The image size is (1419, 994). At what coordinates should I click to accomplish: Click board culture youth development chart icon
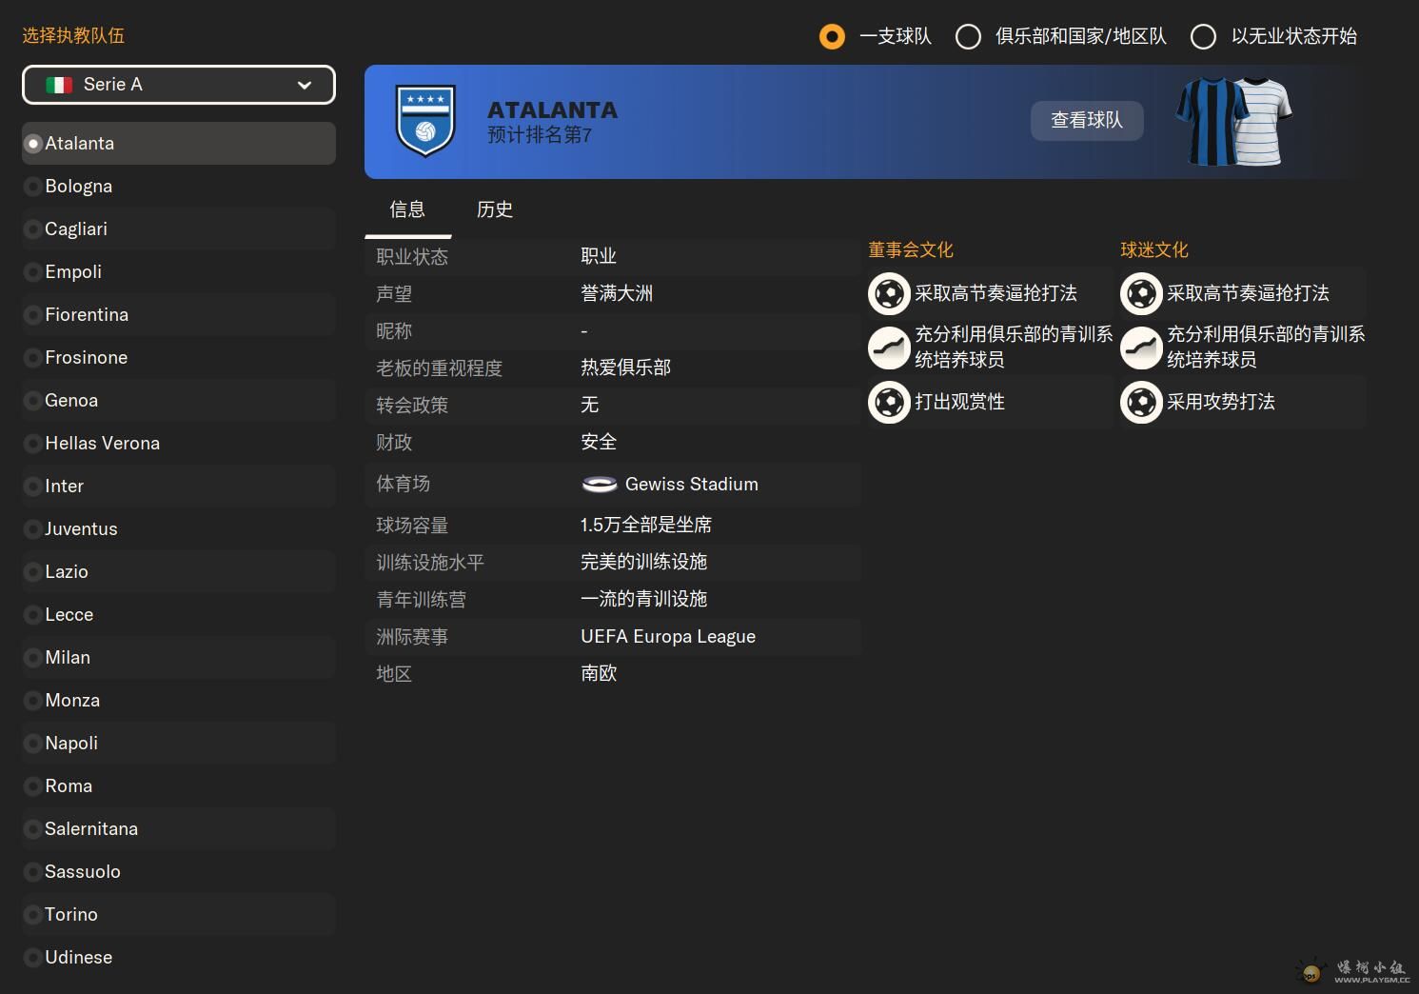tap(889, 348)
